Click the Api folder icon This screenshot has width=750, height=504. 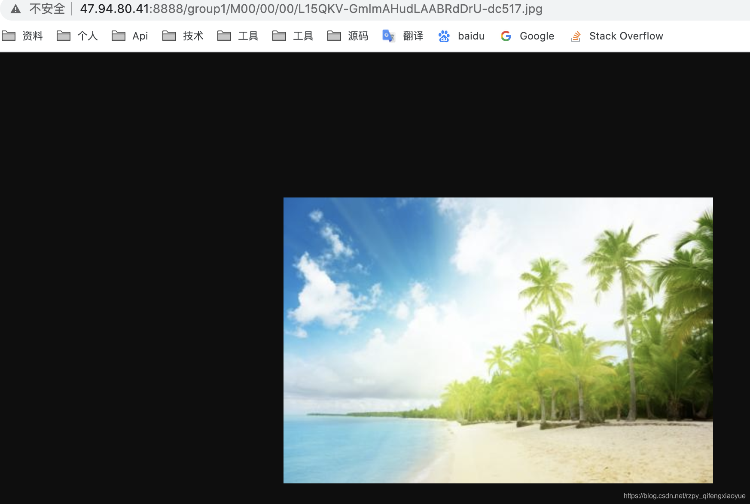(119, 36)
